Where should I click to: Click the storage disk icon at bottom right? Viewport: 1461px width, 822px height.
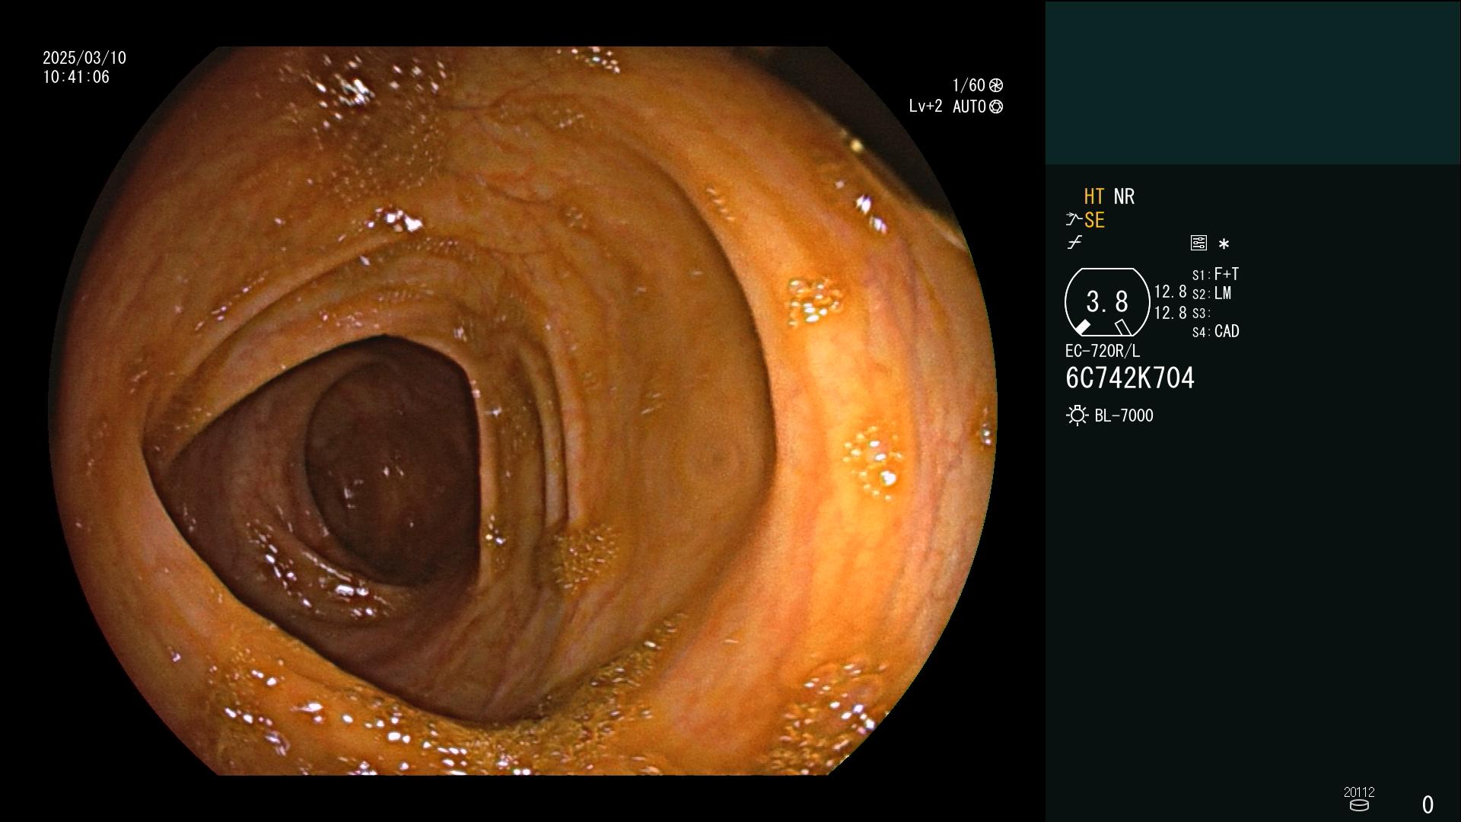1359,805
